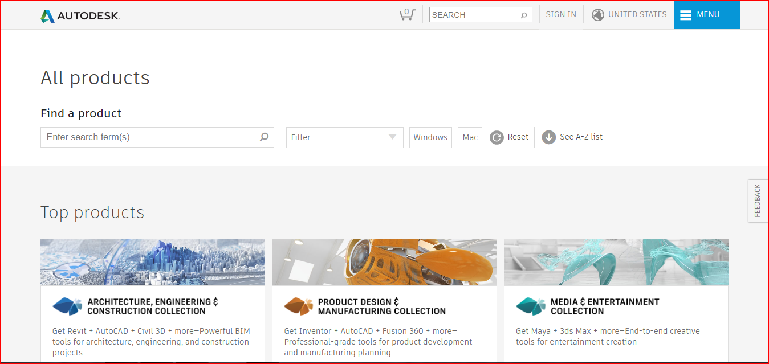Click the 'Find a product' label

coord(81,113)
